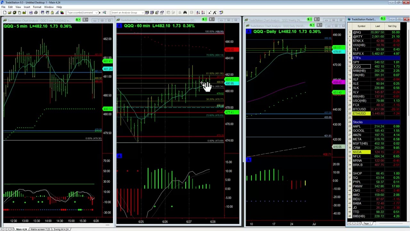Click the Open folder toolbar icon
The image size is (410, 231).
[x=10, y=13]
